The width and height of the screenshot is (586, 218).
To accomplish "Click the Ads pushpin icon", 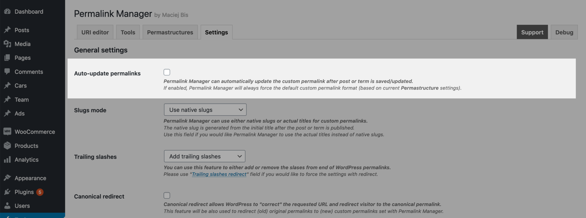I will click(7, 113).
